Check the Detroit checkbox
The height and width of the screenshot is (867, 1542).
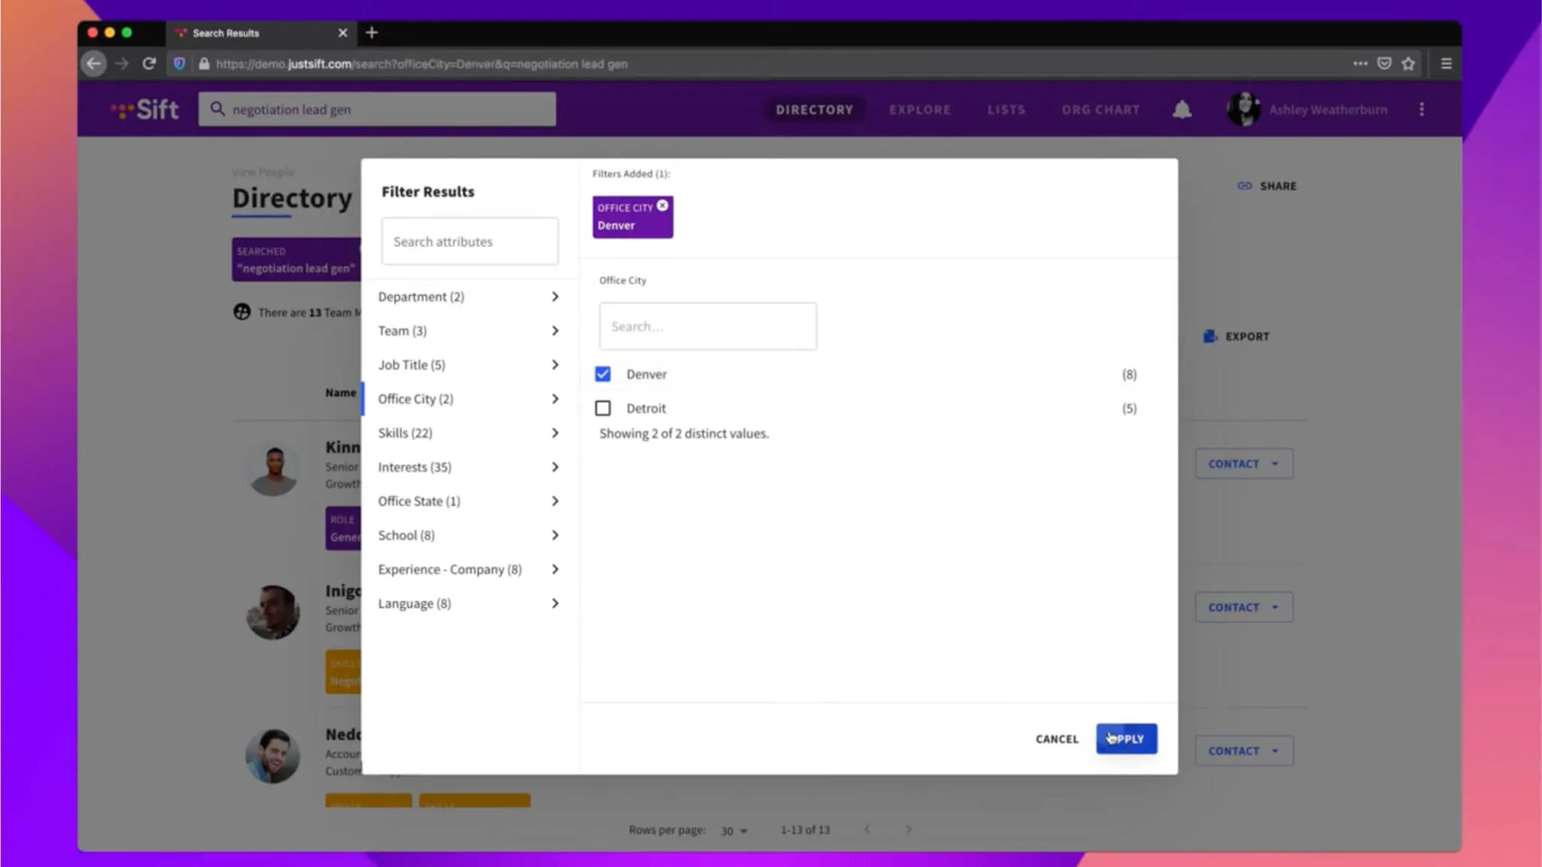[603, 408]
